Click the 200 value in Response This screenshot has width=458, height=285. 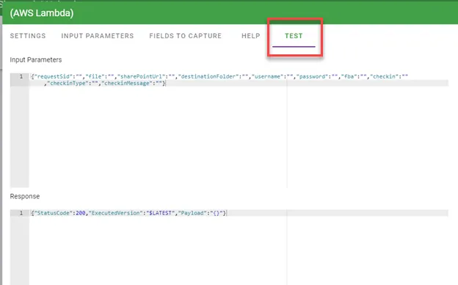[x=81, y=213]
